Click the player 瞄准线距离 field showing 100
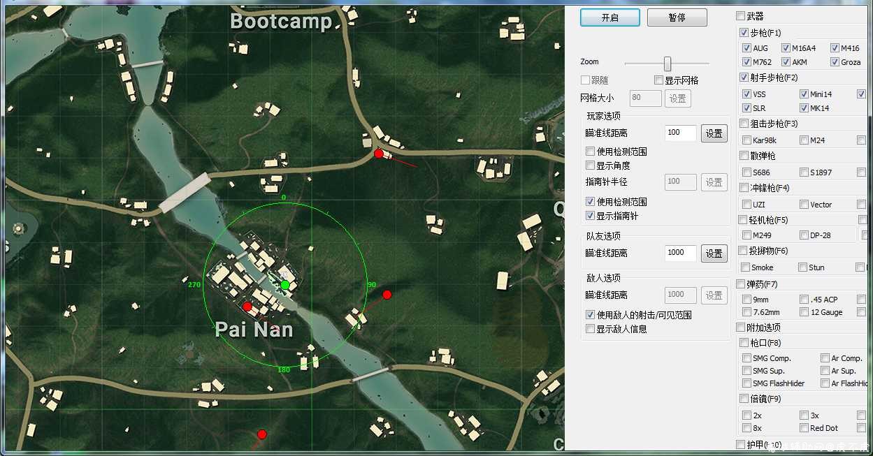The height and width of the screenshot is (456, 873). click(680, 133)
